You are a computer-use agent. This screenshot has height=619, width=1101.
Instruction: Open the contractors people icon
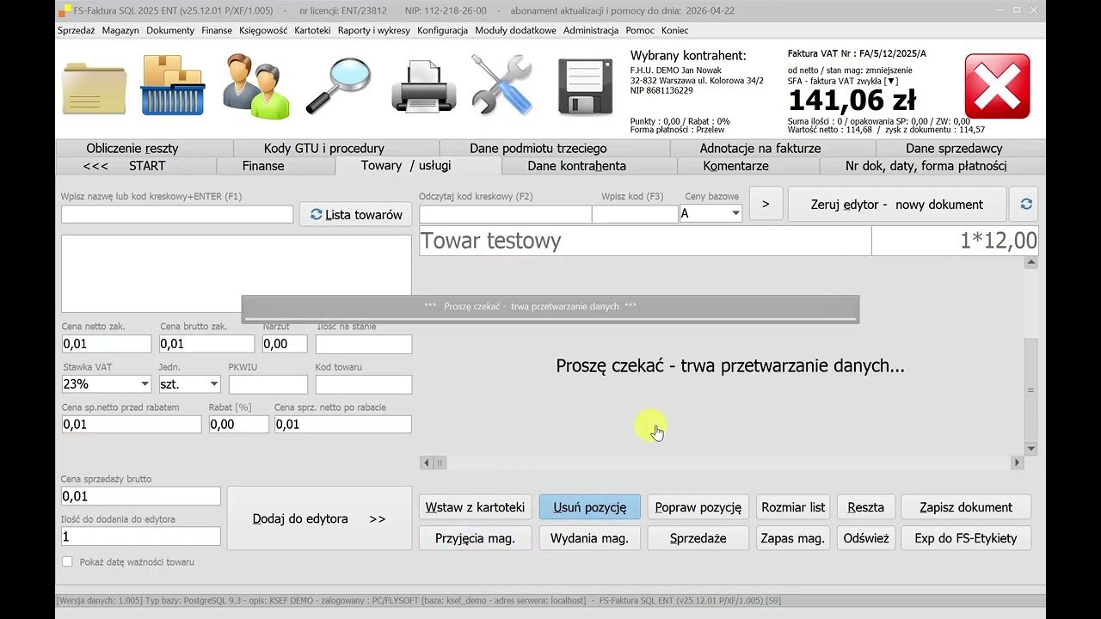(255, 85)
